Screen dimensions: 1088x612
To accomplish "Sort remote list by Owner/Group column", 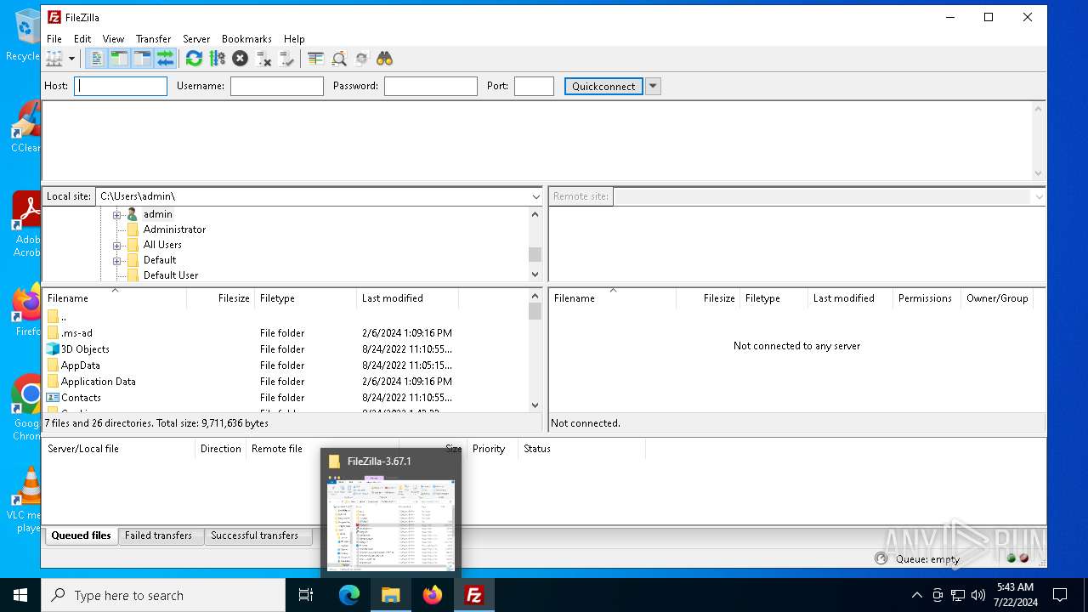I will (997, 298).
